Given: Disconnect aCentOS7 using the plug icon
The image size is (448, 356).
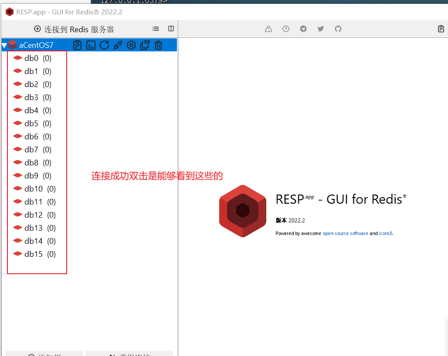Looking at the screenshot, I should click(118, 45).
